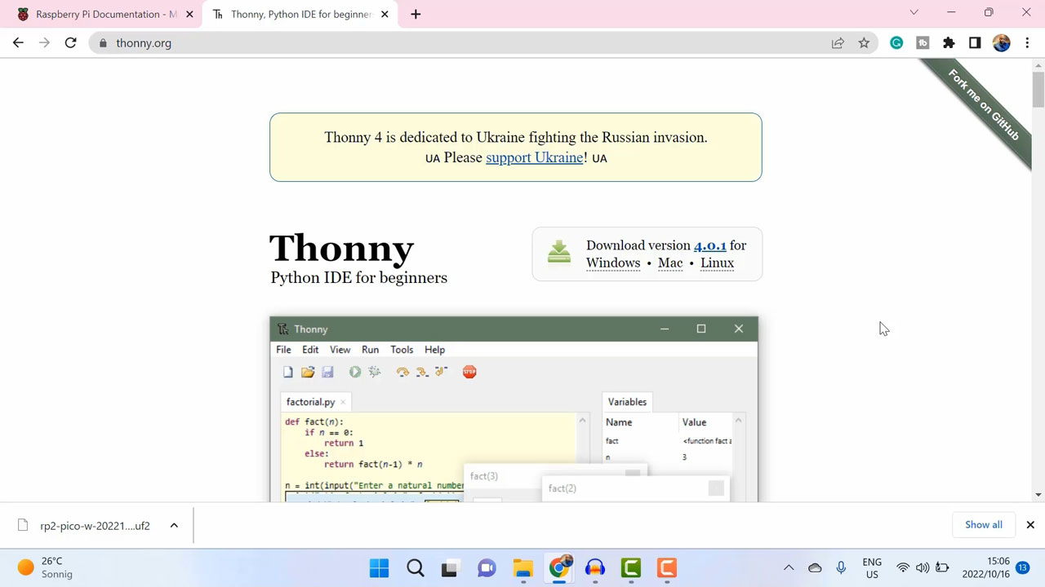Screen dimensions: 1045x587
Task: Open the Grammarly extension icon
Action: pyautogui.click(x=896, y=43)
